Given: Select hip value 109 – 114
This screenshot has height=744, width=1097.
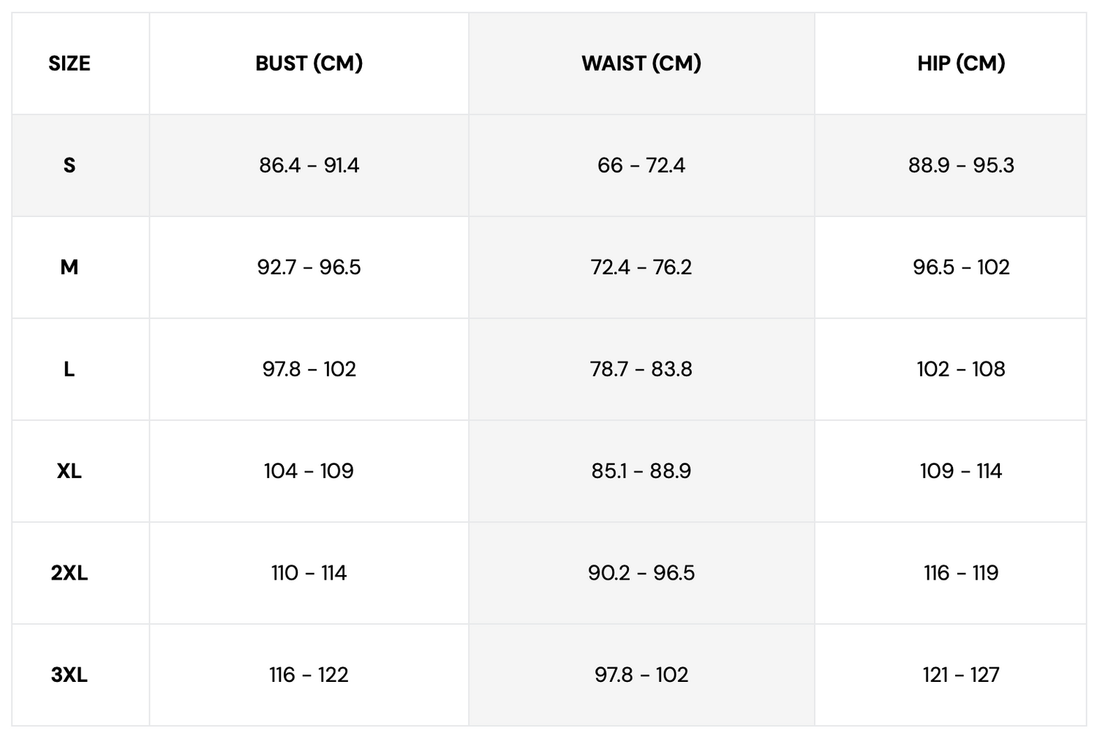Looking at the screenshot, I should coord(961,471).
